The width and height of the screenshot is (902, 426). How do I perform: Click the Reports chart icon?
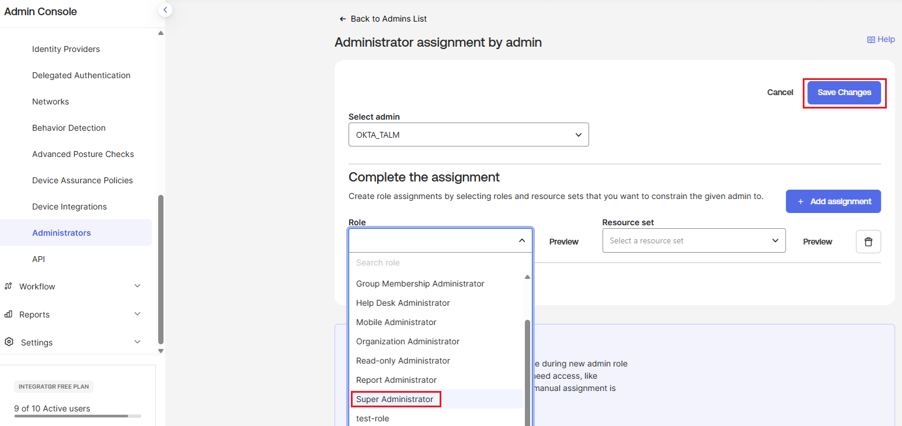[9, 315]
